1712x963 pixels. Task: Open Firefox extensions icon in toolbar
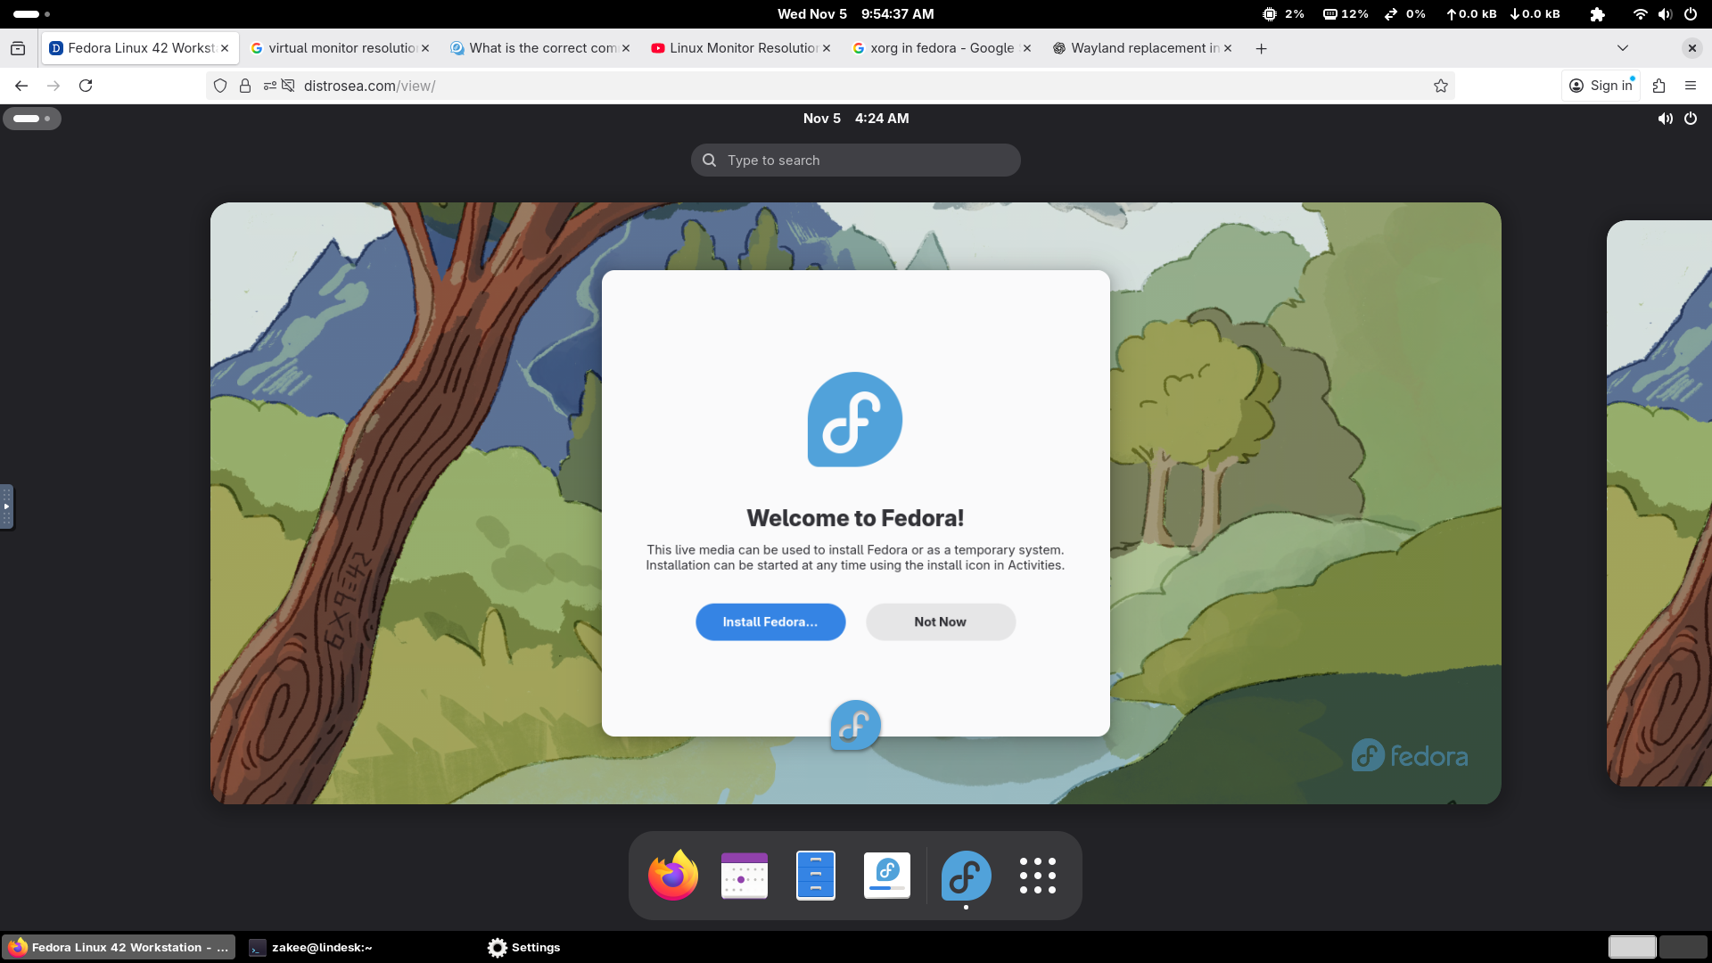(x=1658, y=86)
